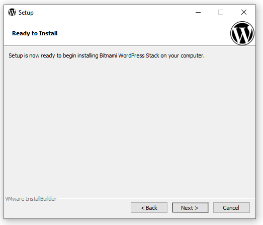
Task: Click the 'Setup is now ready' message text
Action: (x=107, y=55)
